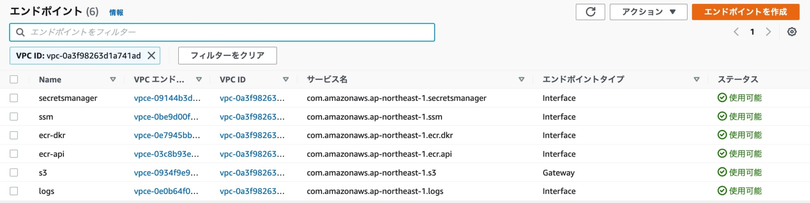Open table preferences gear icon
This screenshot has width=810, height=203.
tap(791, 32)
